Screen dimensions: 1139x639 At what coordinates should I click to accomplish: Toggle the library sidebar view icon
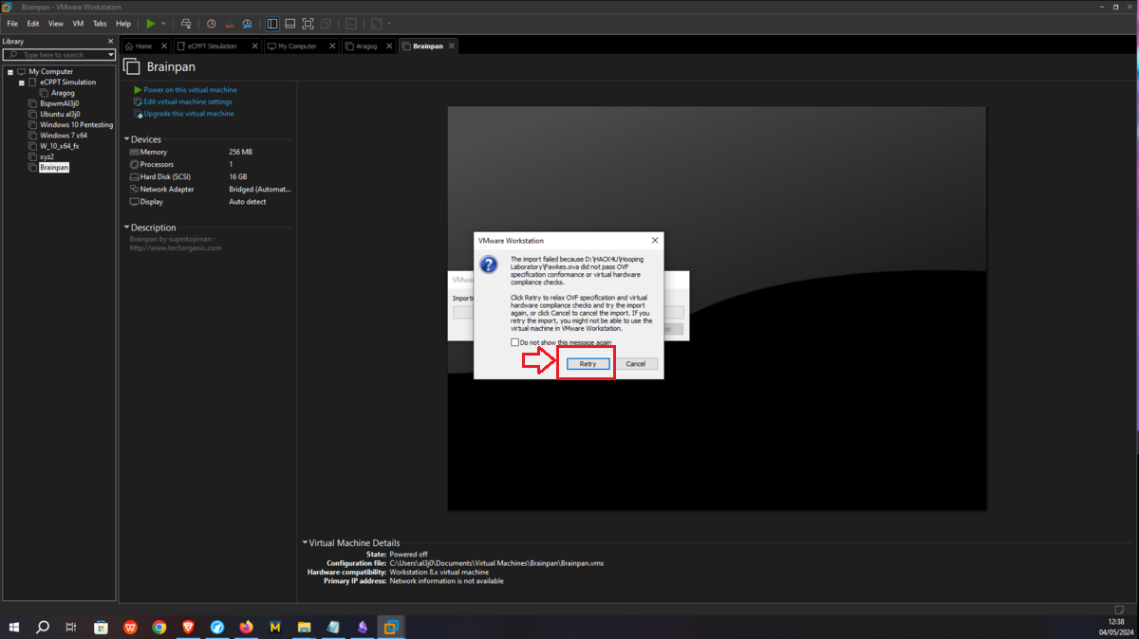(272, 23)
